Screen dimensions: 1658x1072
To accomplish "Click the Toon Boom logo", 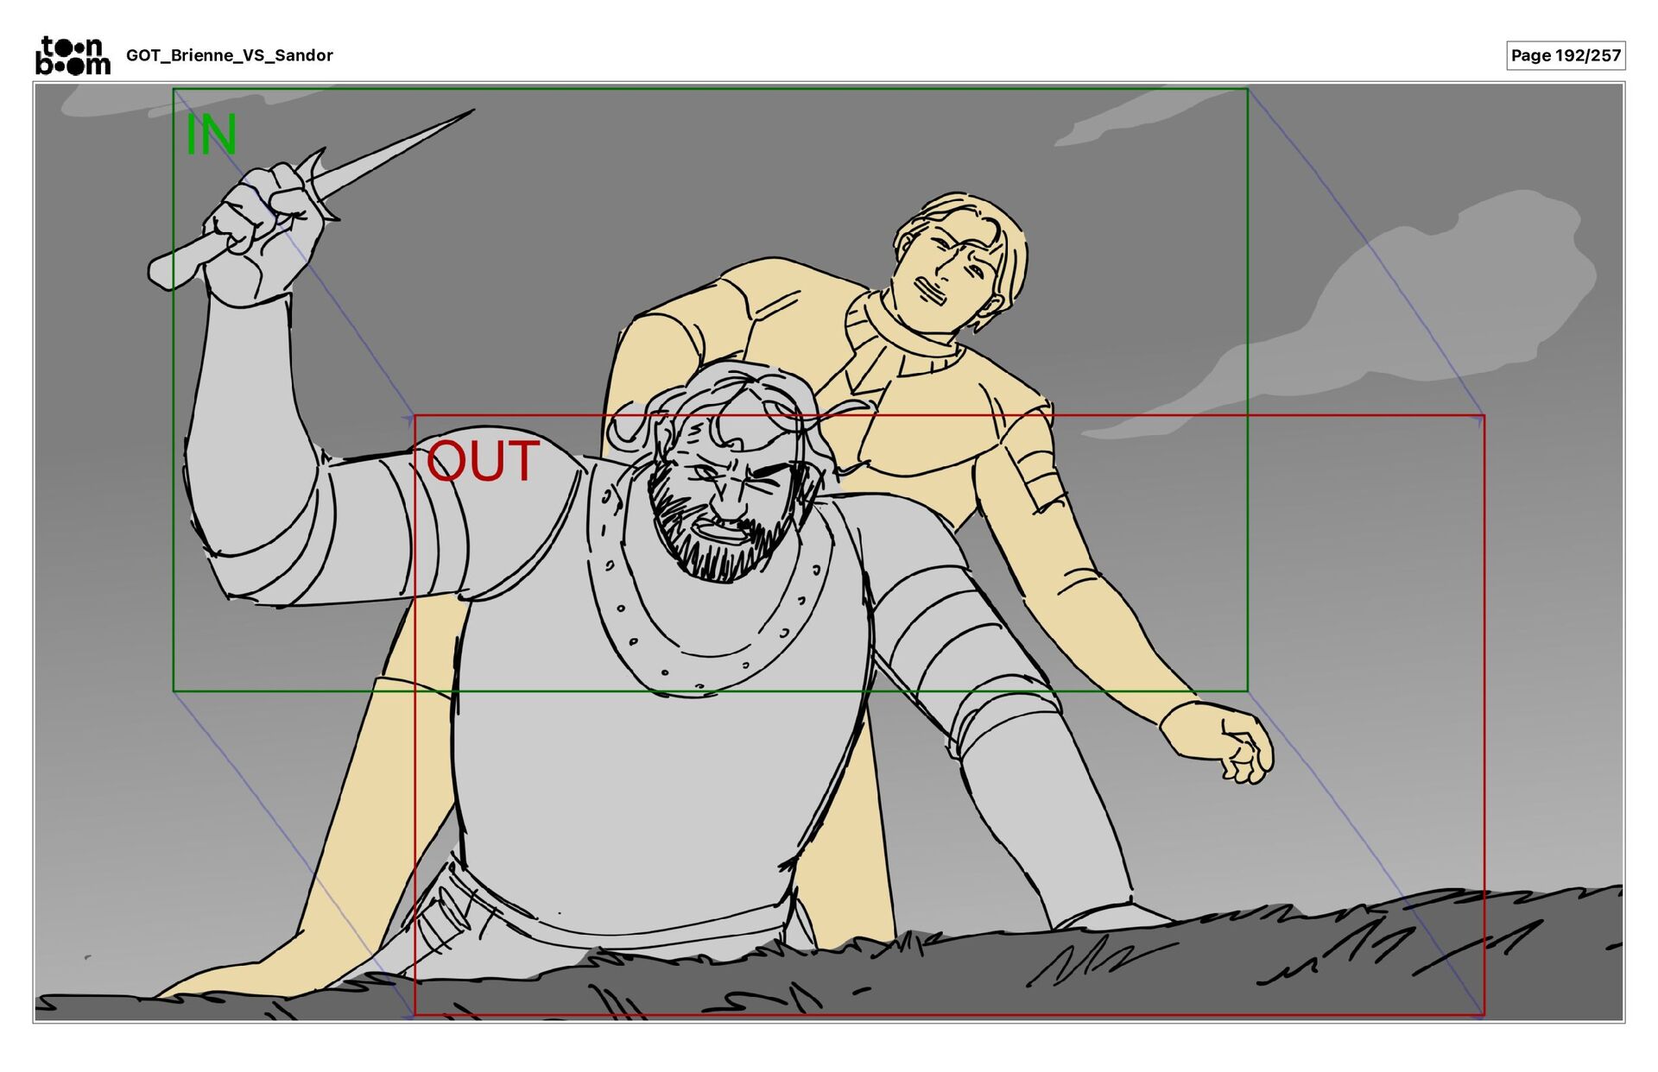I will [x=73, y=56].
